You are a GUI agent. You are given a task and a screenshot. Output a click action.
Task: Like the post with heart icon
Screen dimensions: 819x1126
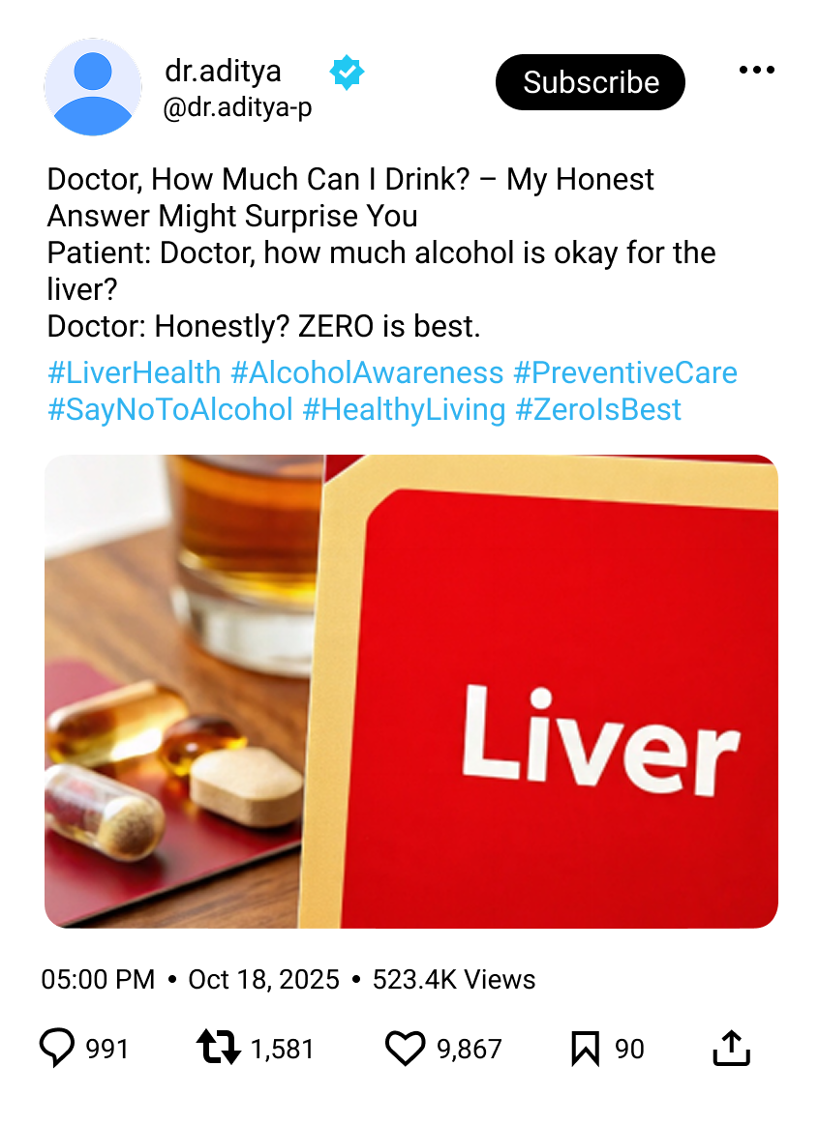coord(406,1049)
